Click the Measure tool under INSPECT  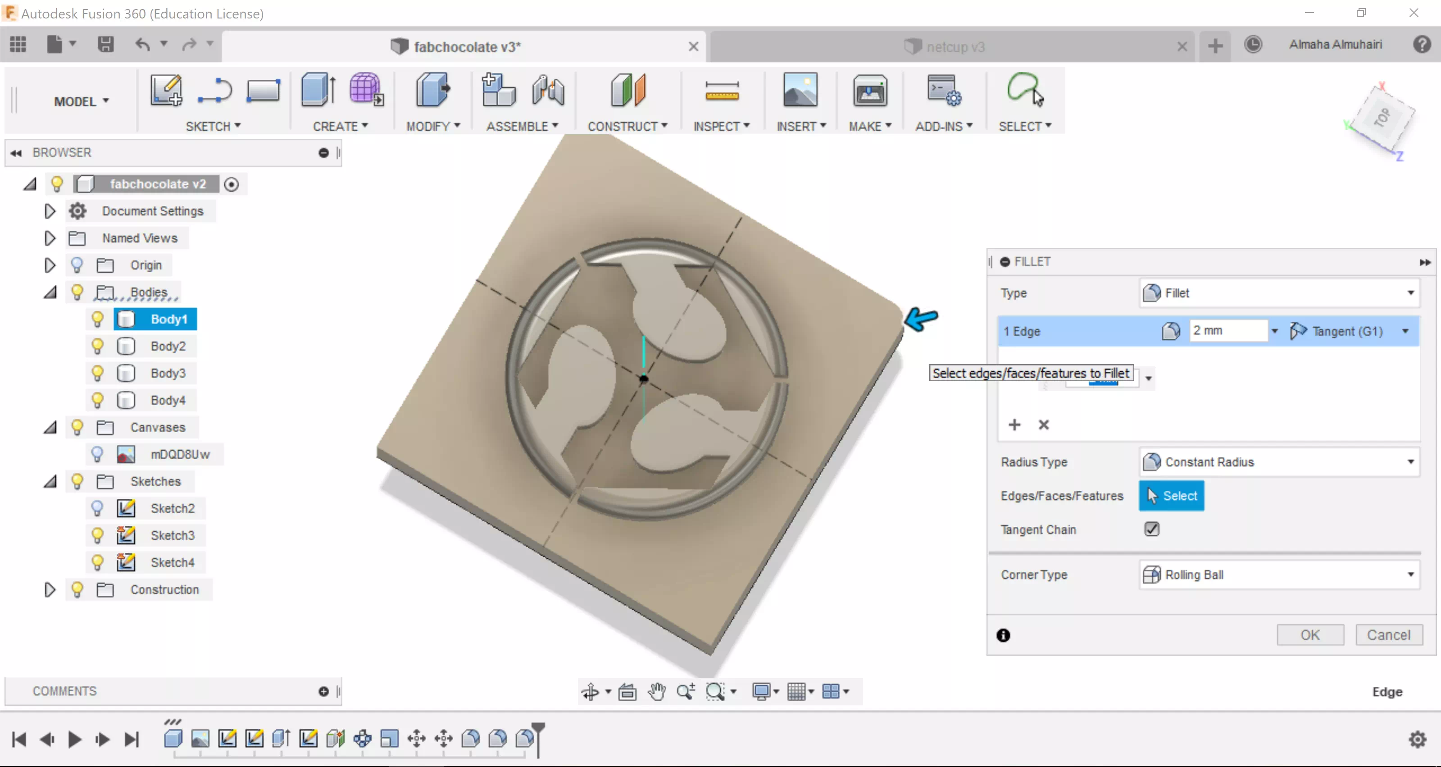pos(722,91)
